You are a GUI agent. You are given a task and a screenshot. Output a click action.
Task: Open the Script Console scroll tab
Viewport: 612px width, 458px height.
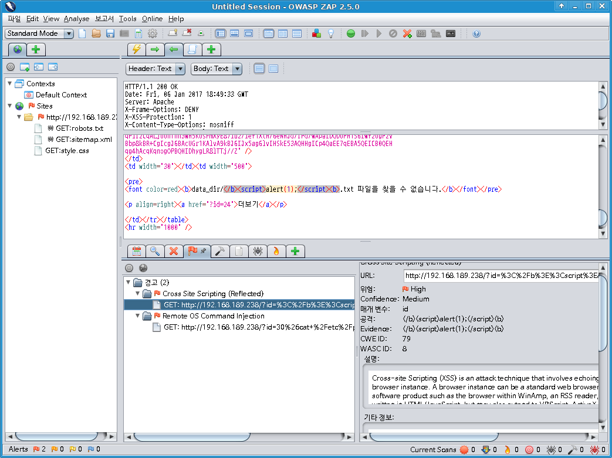point(192,49)
